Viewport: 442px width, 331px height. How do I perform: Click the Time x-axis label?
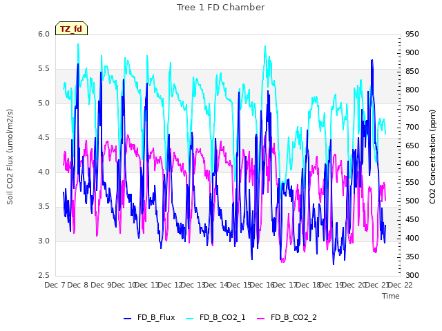coord(391,296)
